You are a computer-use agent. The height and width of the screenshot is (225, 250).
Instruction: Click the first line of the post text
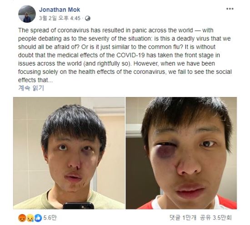coord(116,30)
